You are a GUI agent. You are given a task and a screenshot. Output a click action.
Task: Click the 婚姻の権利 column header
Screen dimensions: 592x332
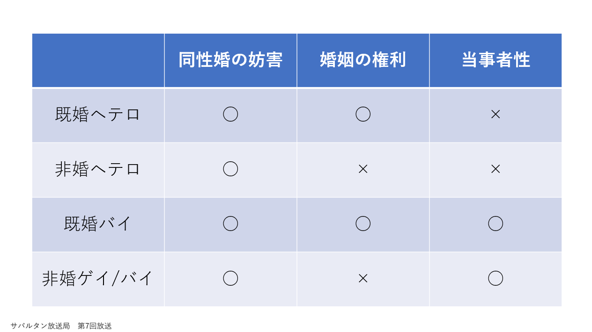pos(363,60)
